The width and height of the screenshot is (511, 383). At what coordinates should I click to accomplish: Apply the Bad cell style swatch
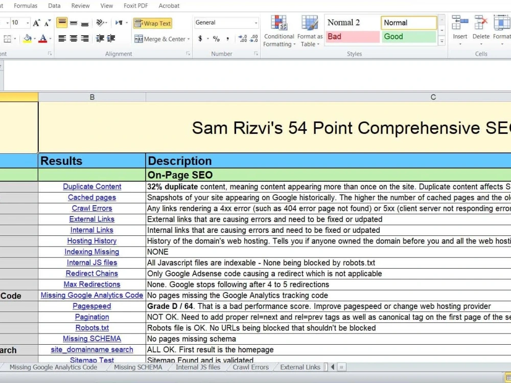tap(352, 36)
